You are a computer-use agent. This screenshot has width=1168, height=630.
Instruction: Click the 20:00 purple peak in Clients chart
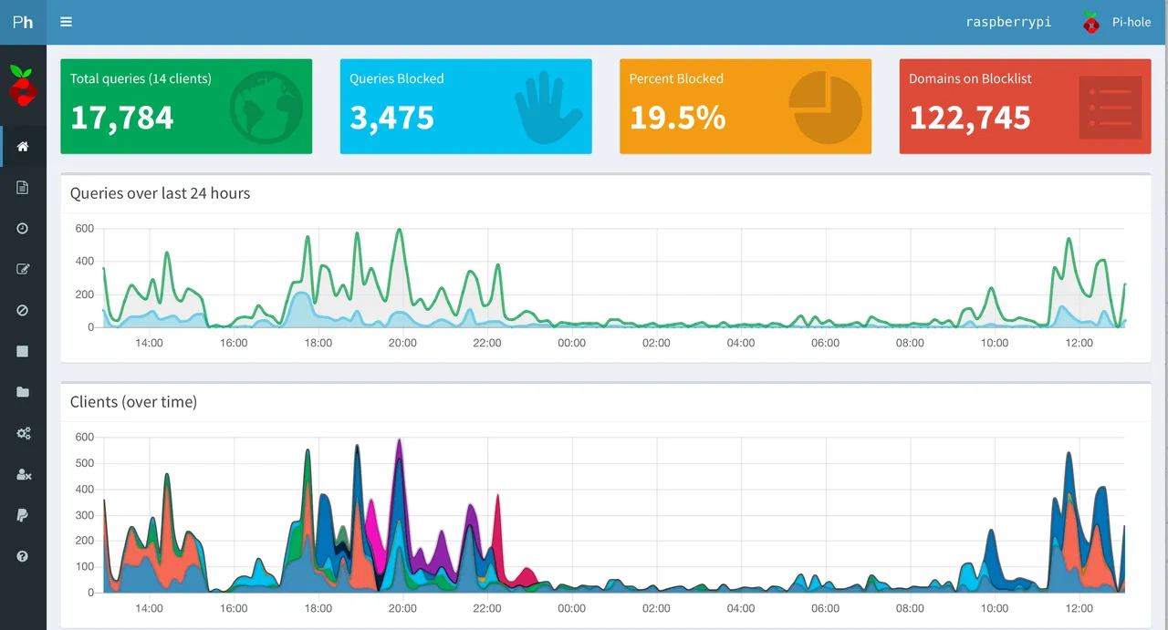point(399,441)
